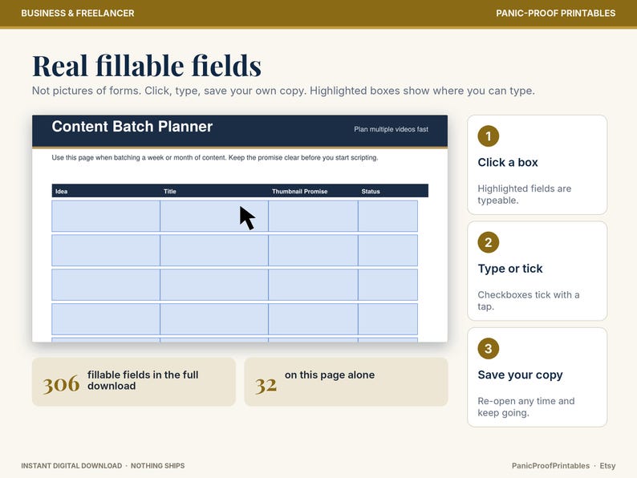Click the first row Title field
The image size is (637, 478).
click(x=214, y=216)
